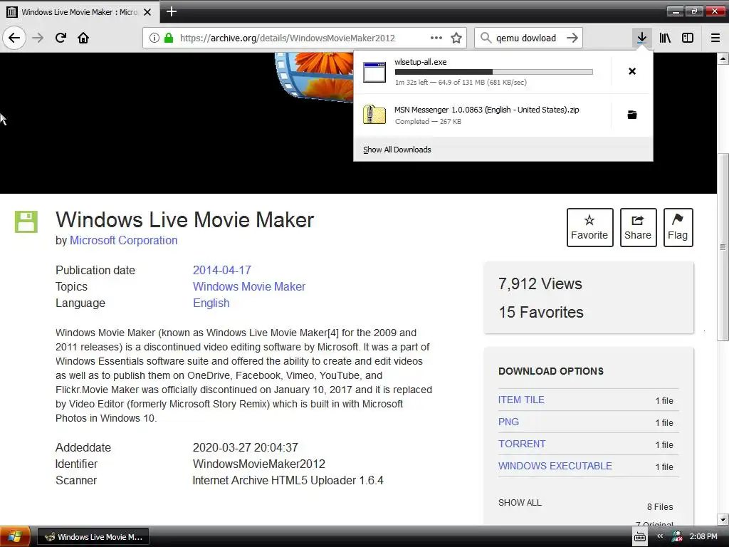Viewport: 729px width, 547px height.
Task: Click the forward navigation arrow
Action: tap(38, 38)
